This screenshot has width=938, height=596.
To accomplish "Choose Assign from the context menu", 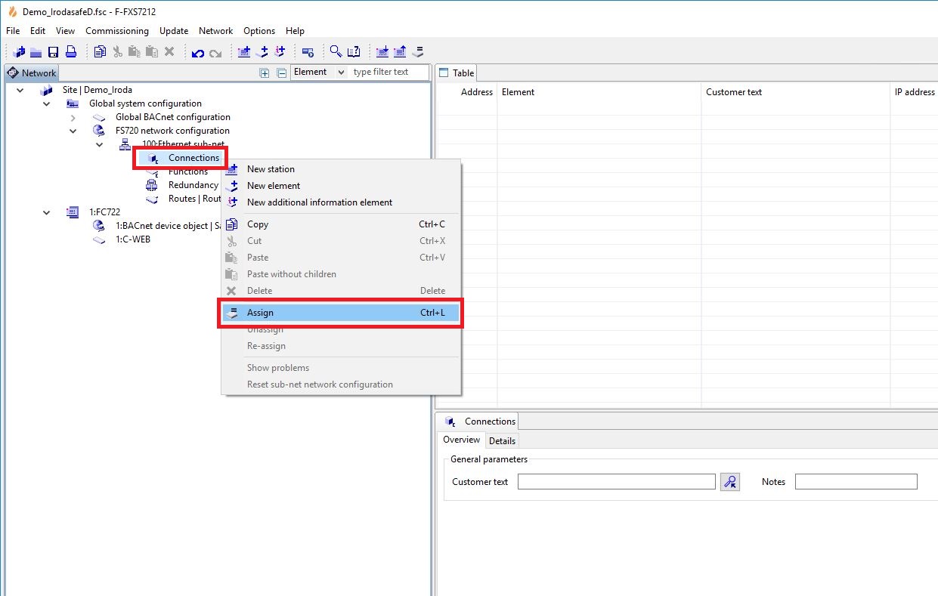I will [260, 313].
